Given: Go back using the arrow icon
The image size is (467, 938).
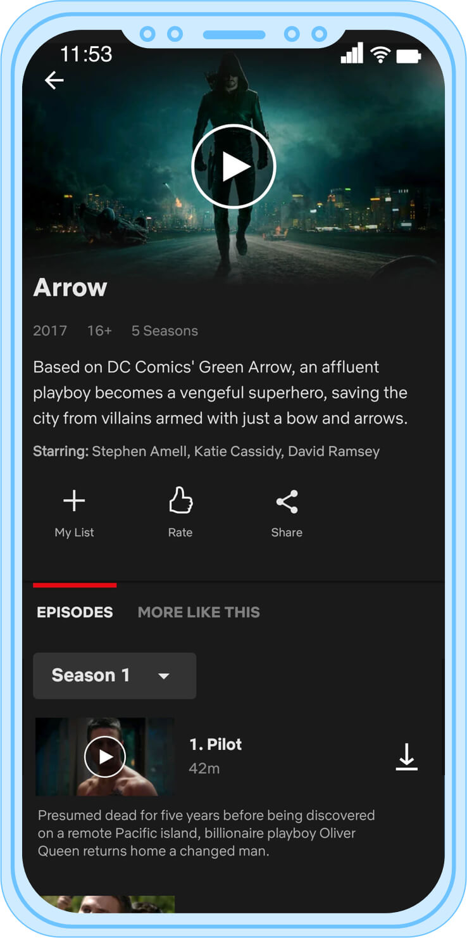Looking at the screenshot, I should point(54,80).
